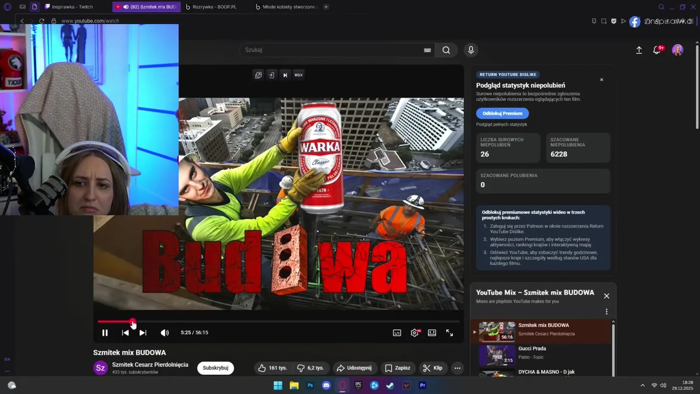Dislike the video with 6,2 tys. thumbs down
Image resolution: width=700 pixels, height=394 pixels.
tap(310, 368)
